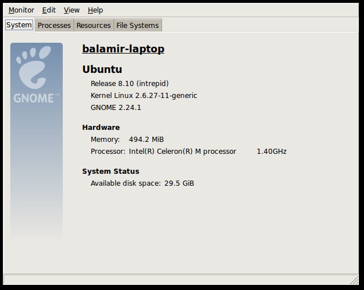Click the GNOME foot logo
This screenshot has height=290, width=364.
34,67
